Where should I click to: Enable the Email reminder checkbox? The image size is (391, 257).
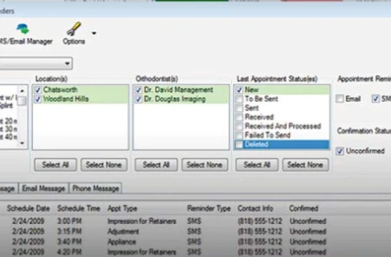click(x=340, y=99)
